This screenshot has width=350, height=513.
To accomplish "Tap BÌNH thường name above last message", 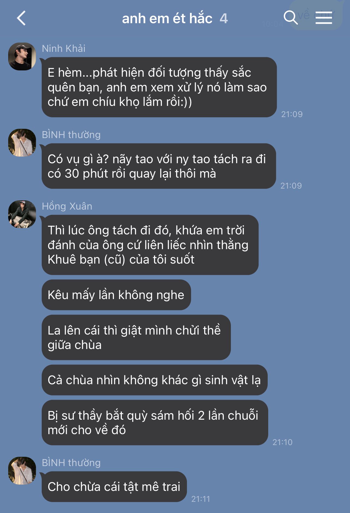I will (x=71, y=463).
